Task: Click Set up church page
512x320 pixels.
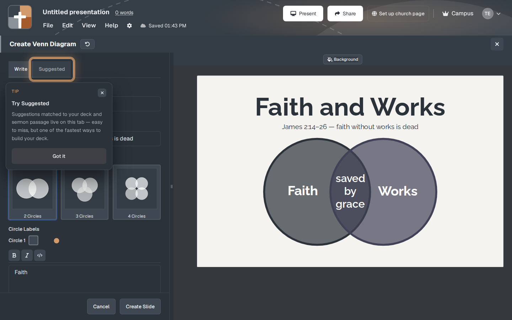Action: (398, 14)
